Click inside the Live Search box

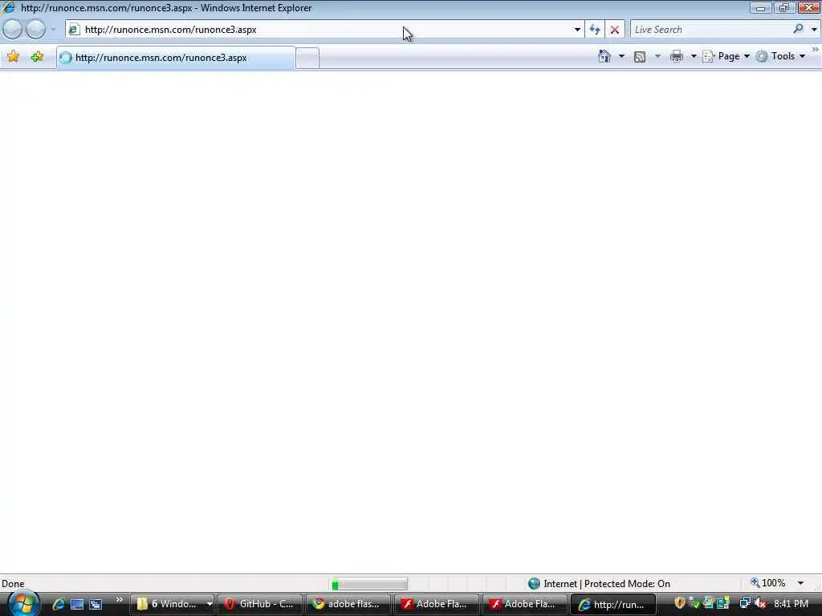(x=710, y=30)
